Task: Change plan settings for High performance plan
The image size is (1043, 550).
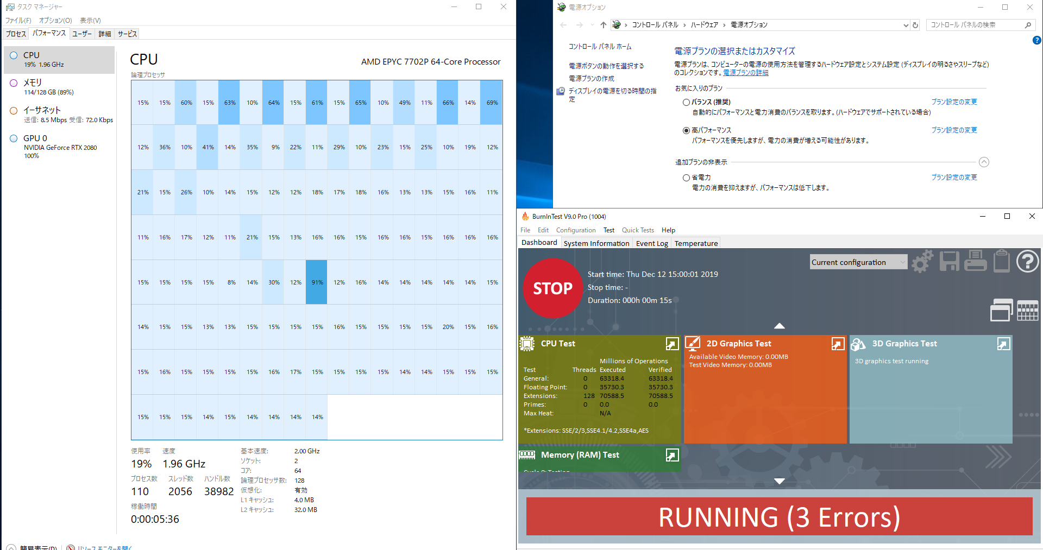Action: click(954, 130)
